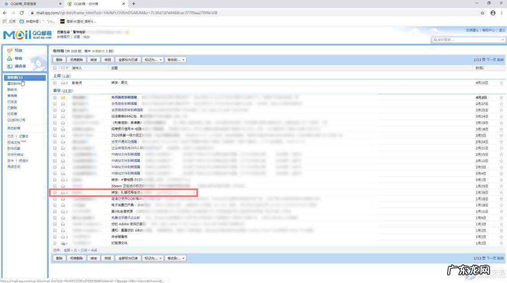Open the top 标记为... dropdown

point(153,60)
